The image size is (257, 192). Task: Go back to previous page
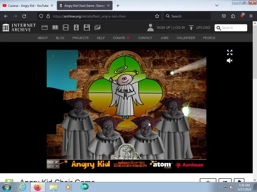[x=6, y=16]
